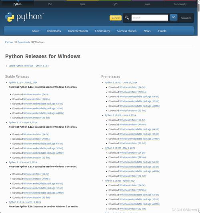Click the GO search button
The width and height of the screenshot is (200, 213).
[x=174, y=18]
